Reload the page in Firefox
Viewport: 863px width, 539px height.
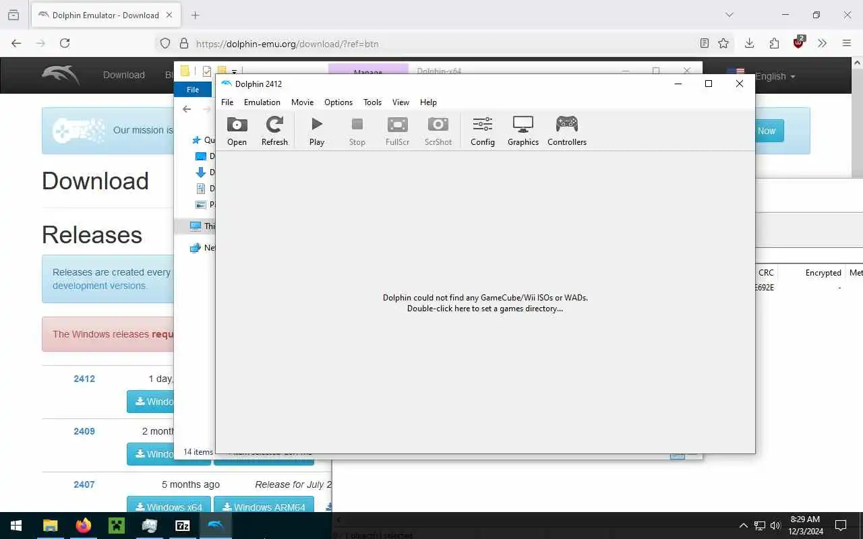tap(65, 43)
